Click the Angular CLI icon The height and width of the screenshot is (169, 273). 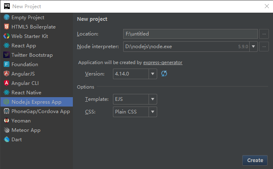point(7,83)
